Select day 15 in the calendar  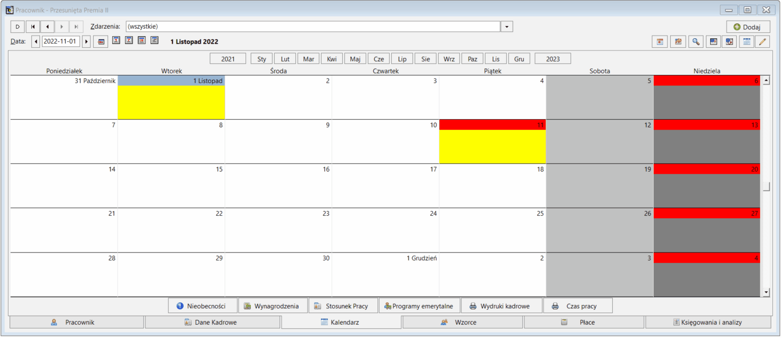(x=171, y=185)
